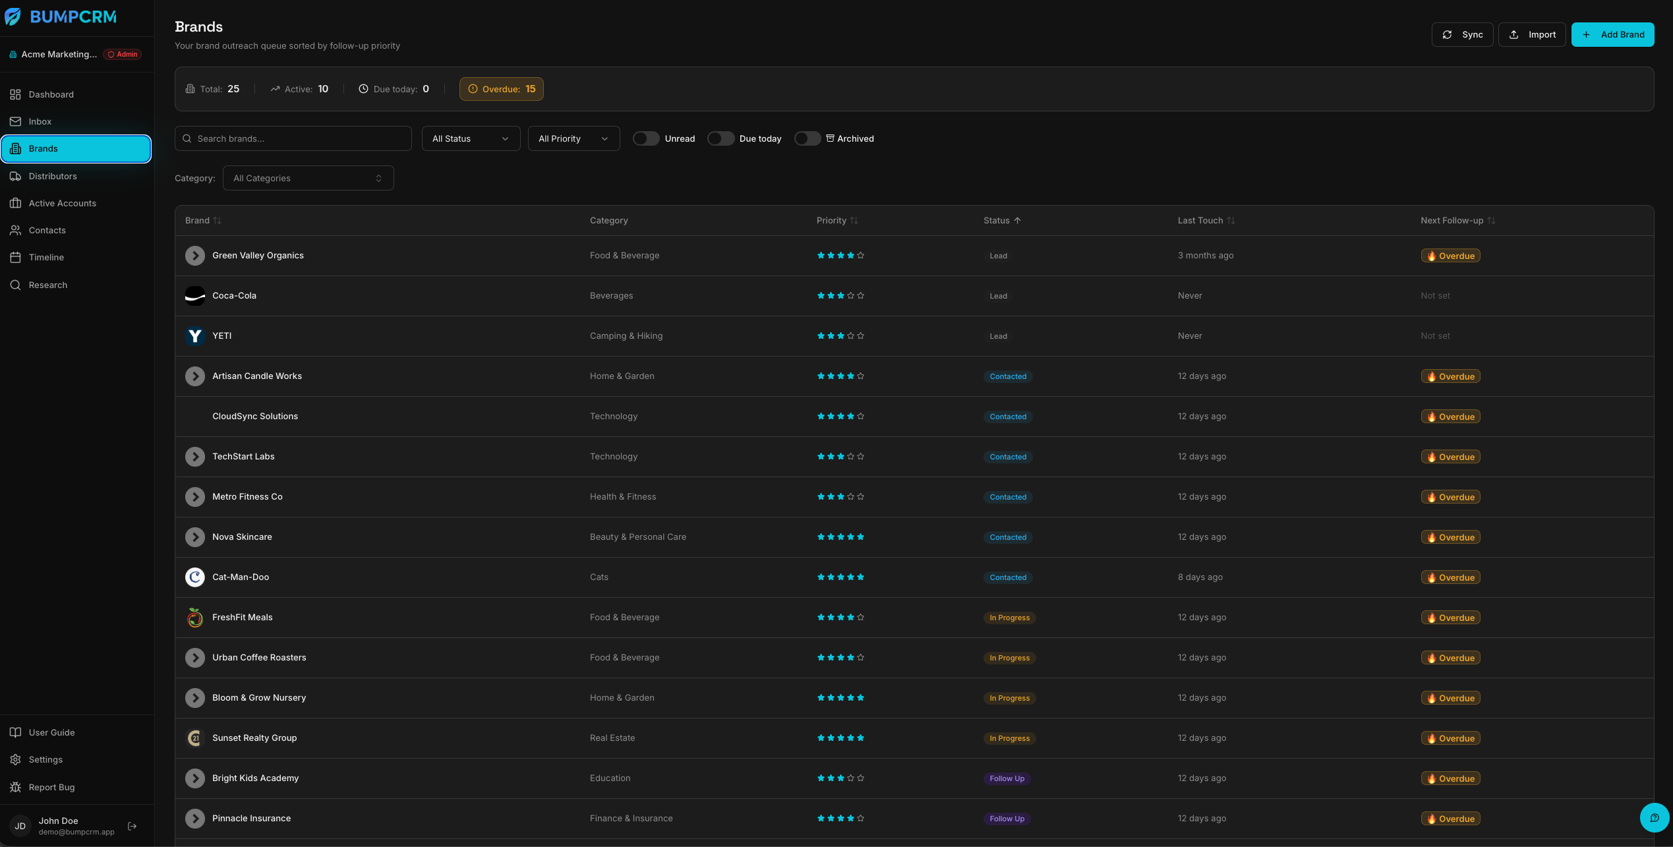The height and width of the screenshot is (847, 1673).
Task: Click the Cat-Man-Doo brand logo
Action: coord(194,577)
